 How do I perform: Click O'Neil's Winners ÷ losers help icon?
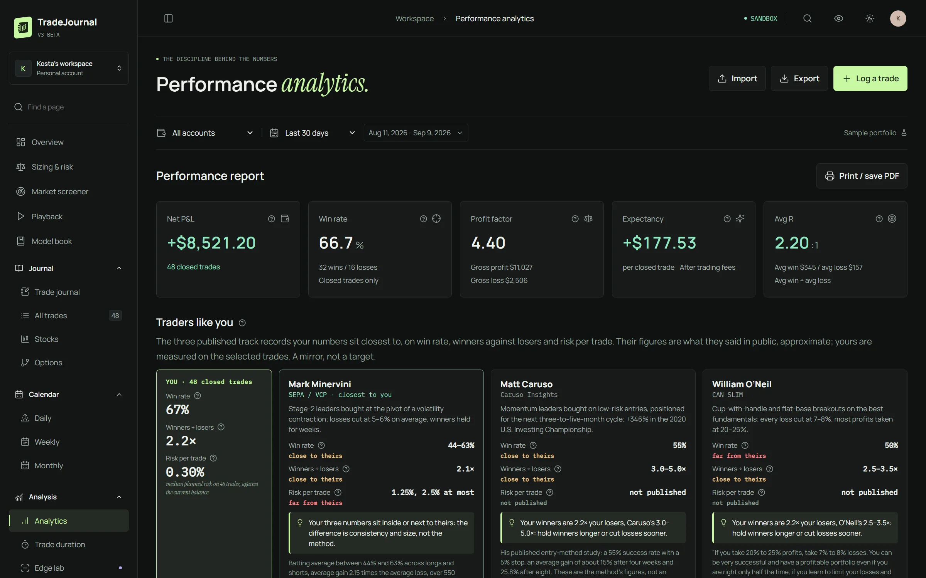[770, 469]
